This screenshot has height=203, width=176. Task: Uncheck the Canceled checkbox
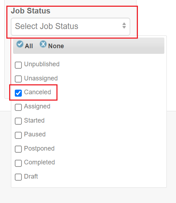[18, 93]
